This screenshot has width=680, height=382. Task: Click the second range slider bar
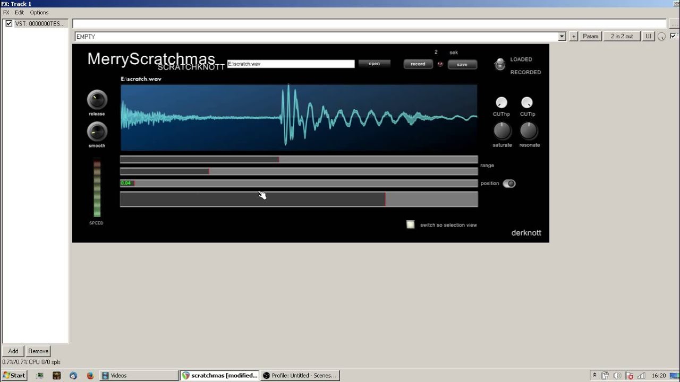coord(299,171)
